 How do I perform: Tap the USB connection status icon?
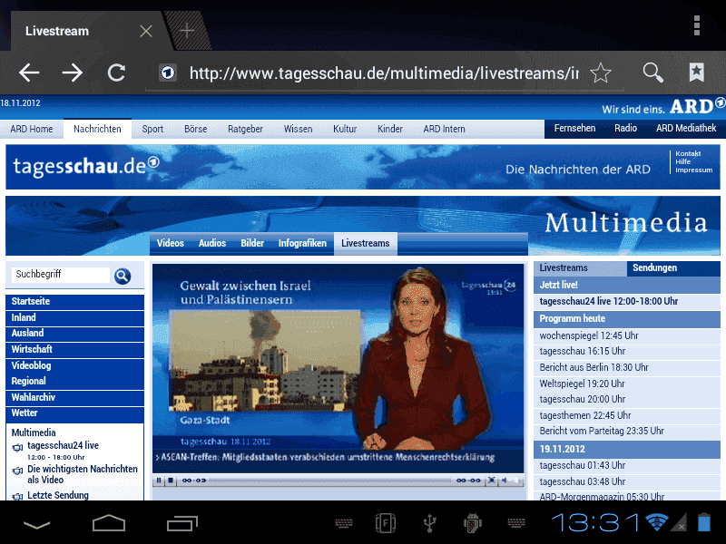(429, 523)
